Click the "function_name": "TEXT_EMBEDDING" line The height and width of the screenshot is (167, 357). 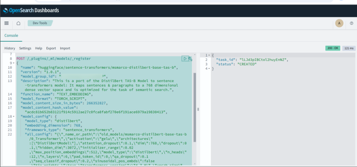pos(57,94)
